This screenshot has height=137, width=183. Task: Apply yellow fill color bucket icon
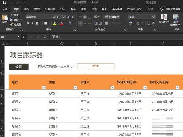tap(55, 23)
